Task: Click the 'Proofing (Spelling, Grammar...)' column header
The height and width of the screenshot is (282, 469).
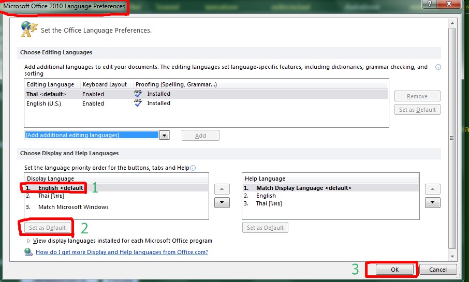Action: point(260,84)
